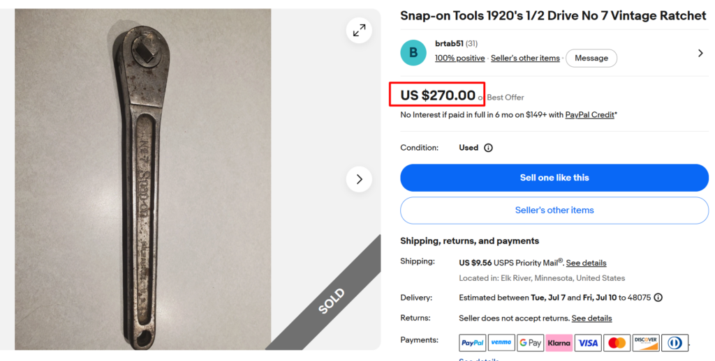Screen dimensions: 715x361
Task: Select the Google Pay payment icon
Action: [530, 343]
